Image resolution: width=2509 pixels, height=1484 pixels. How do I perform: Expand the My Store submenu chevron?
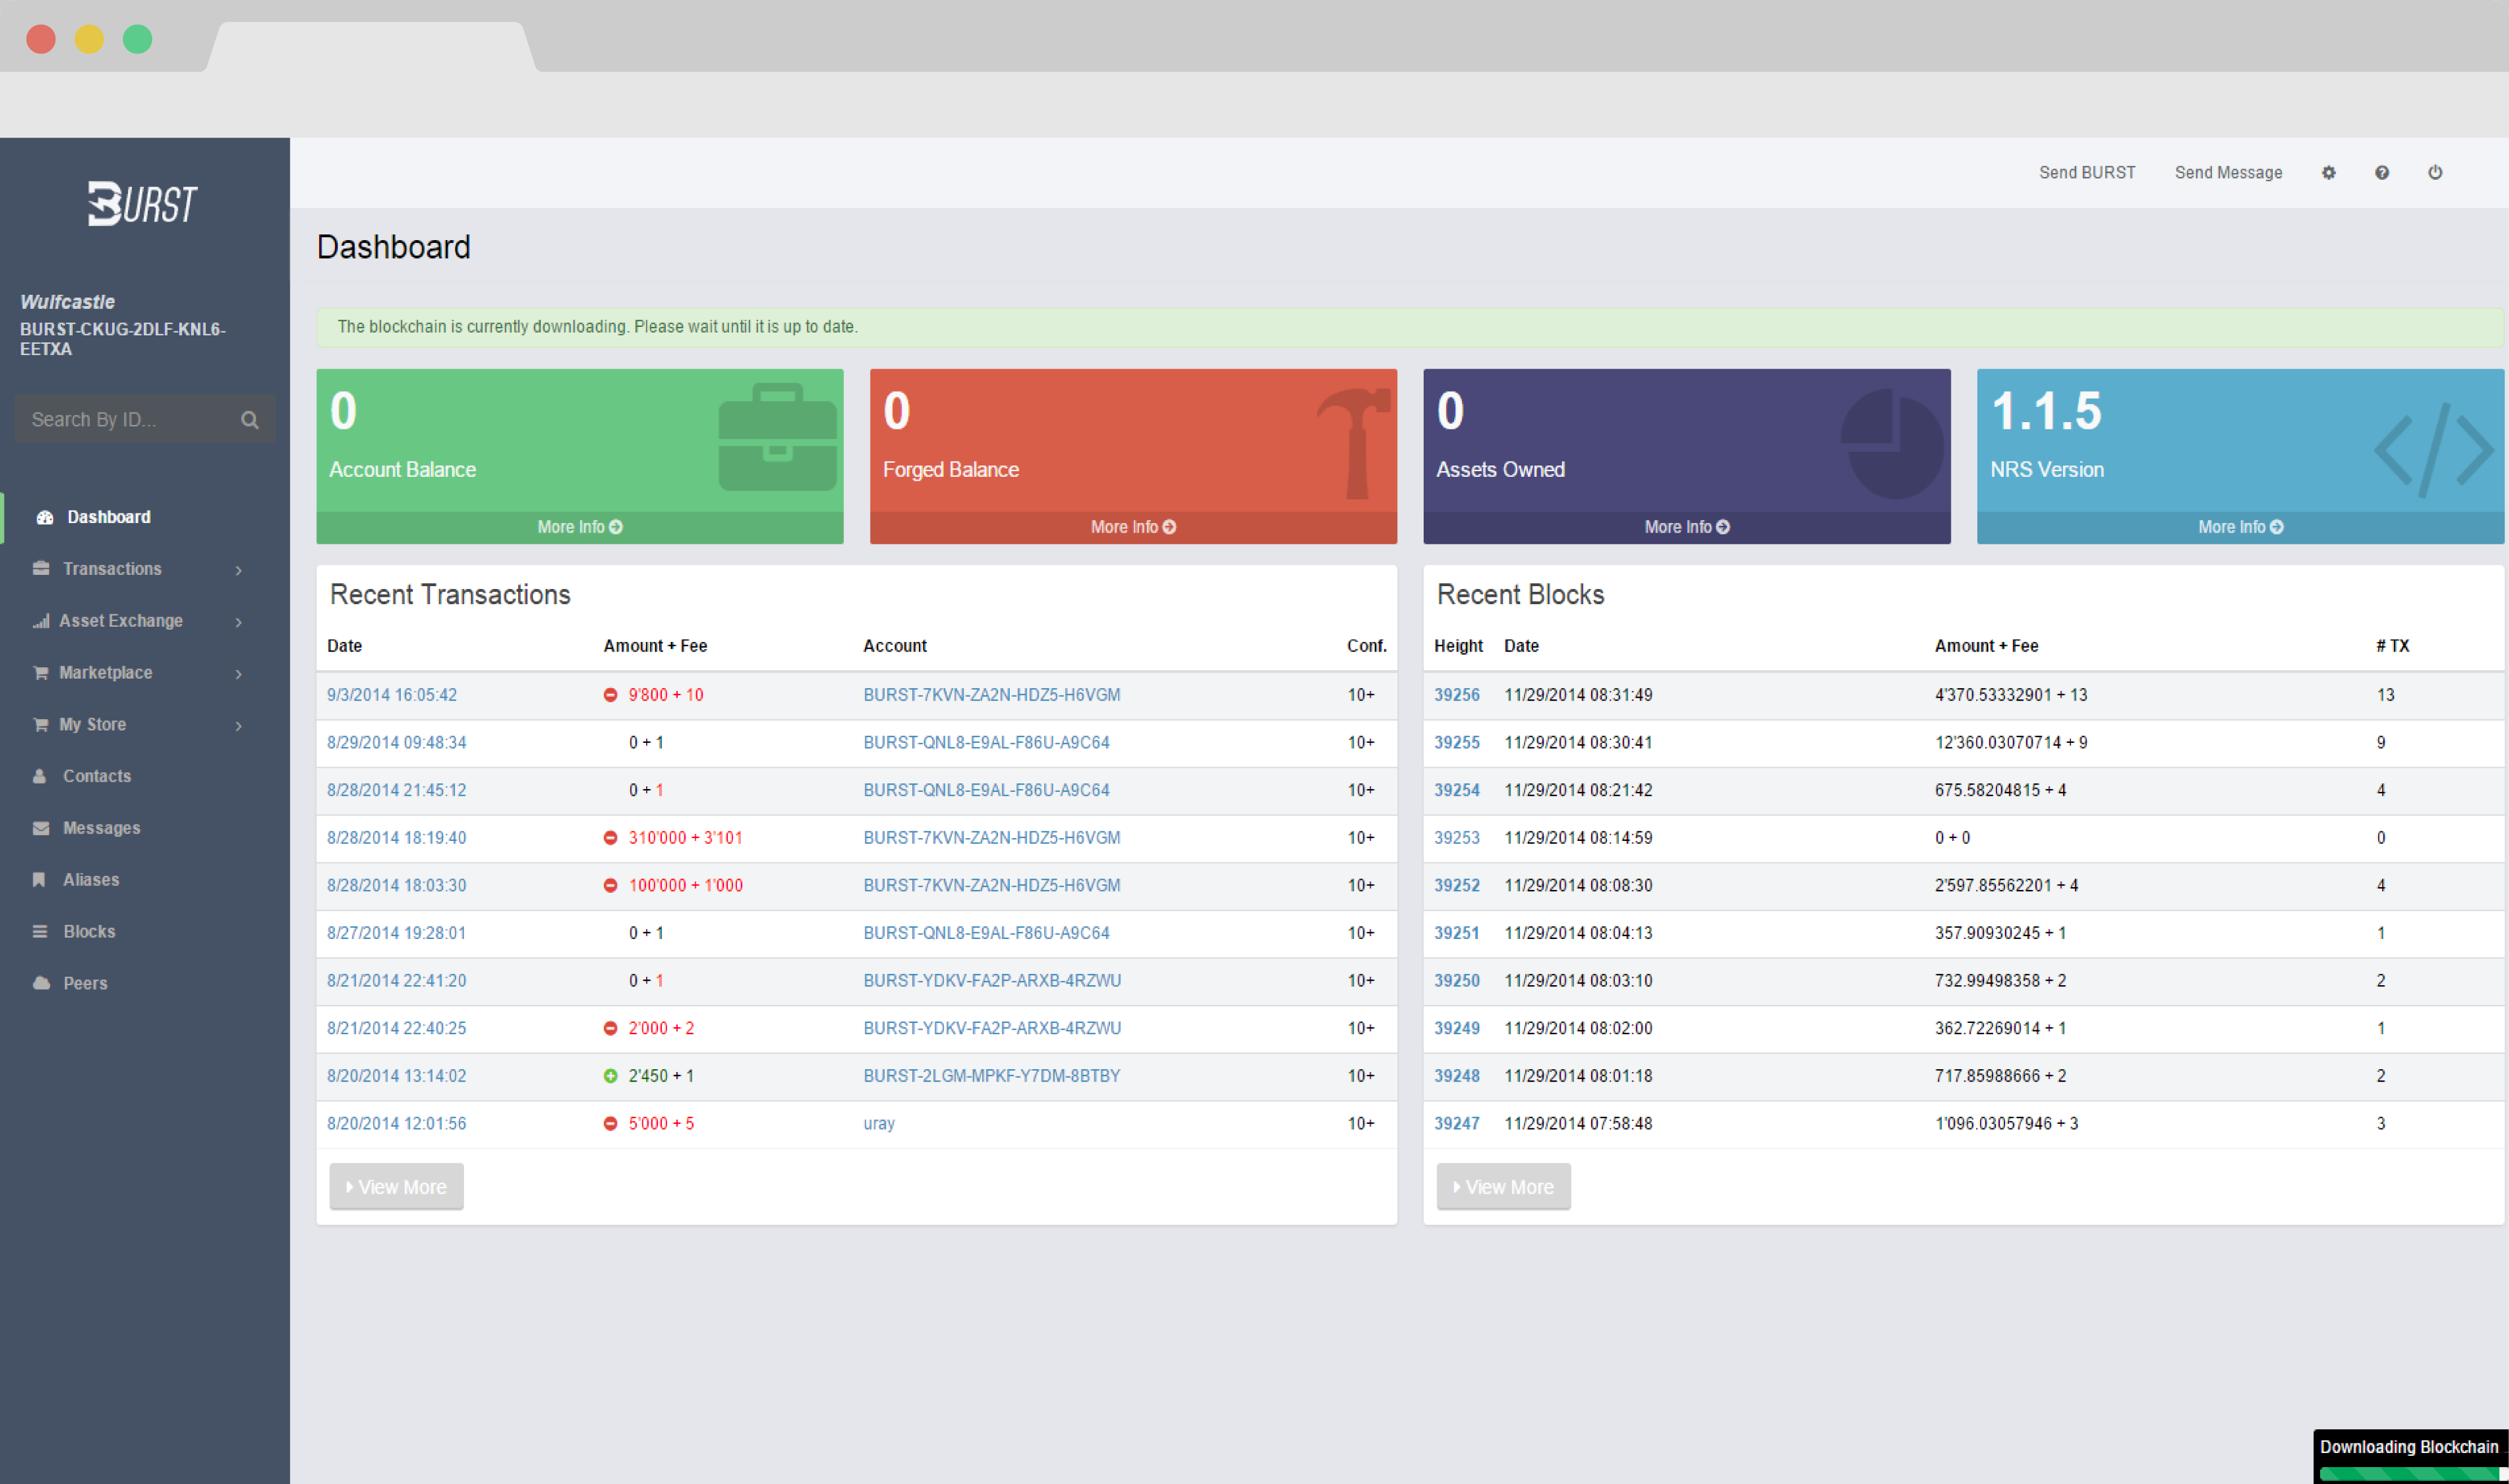239,726
